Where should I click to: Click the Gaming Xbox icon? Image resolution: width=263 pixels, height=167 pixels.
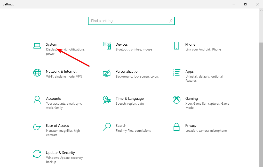point(177,100)
